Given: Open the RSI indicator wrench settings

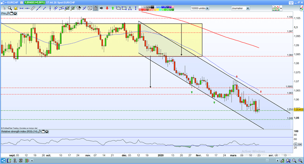Looking at the screenshot, I should point(39,131).
